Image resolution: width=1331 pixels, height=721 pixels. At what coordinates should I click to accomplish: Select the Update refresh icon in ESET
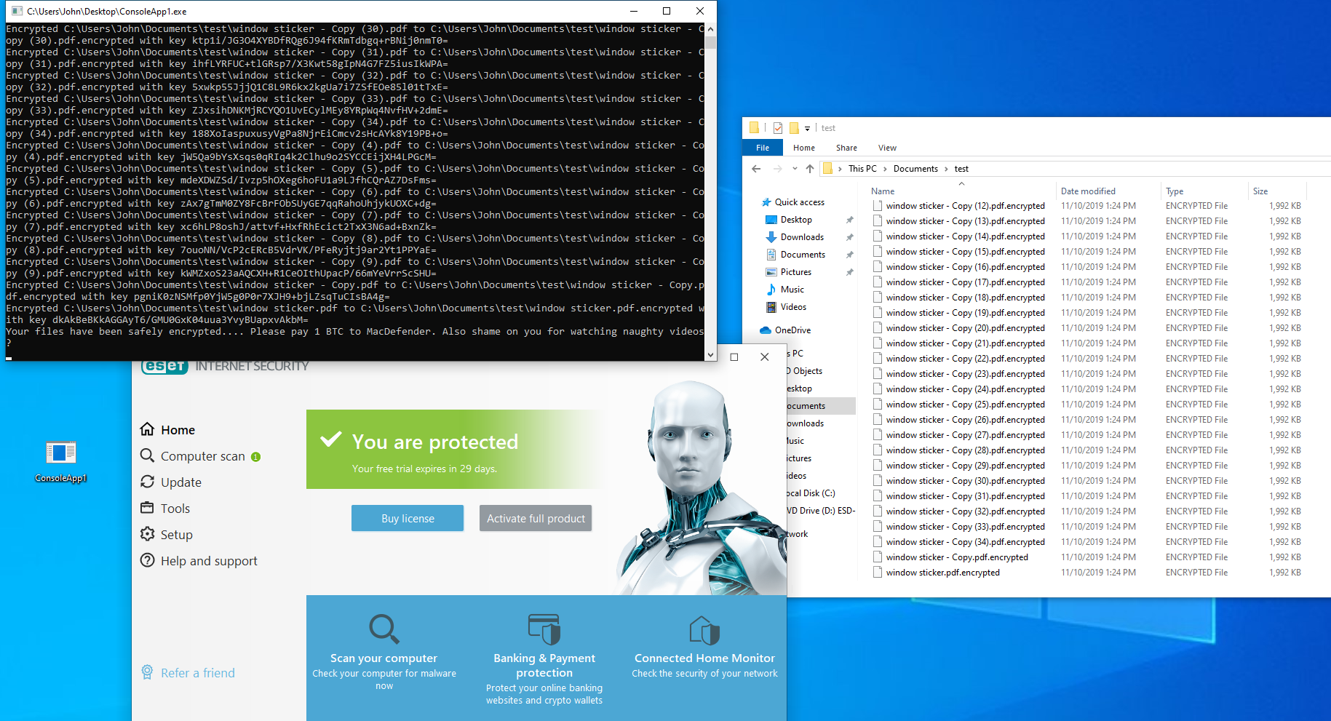click(147, 482)
